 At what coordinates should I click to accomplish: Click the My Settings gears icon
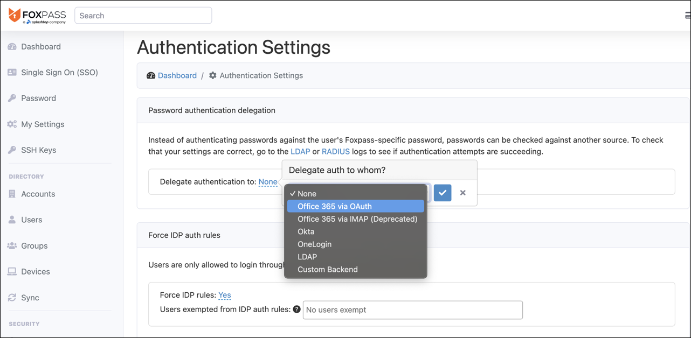[12, 124]
